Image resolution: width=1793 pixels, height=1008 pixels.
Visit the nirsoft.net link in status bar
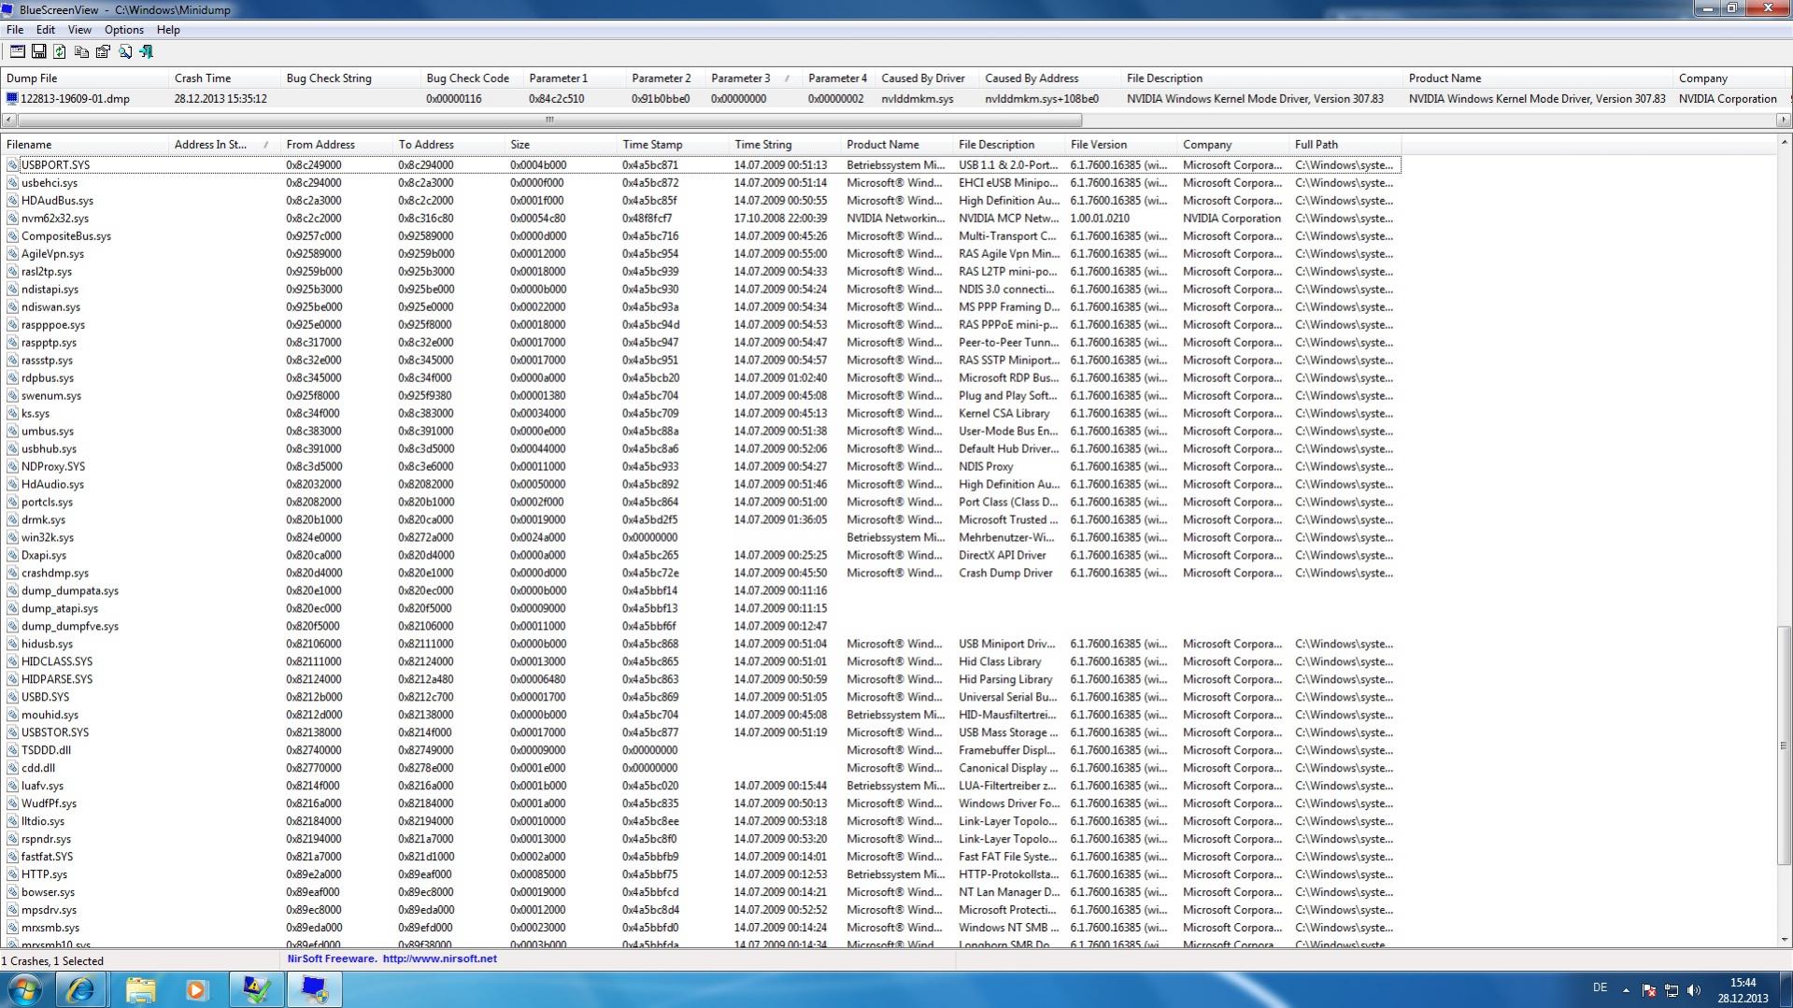440,958
